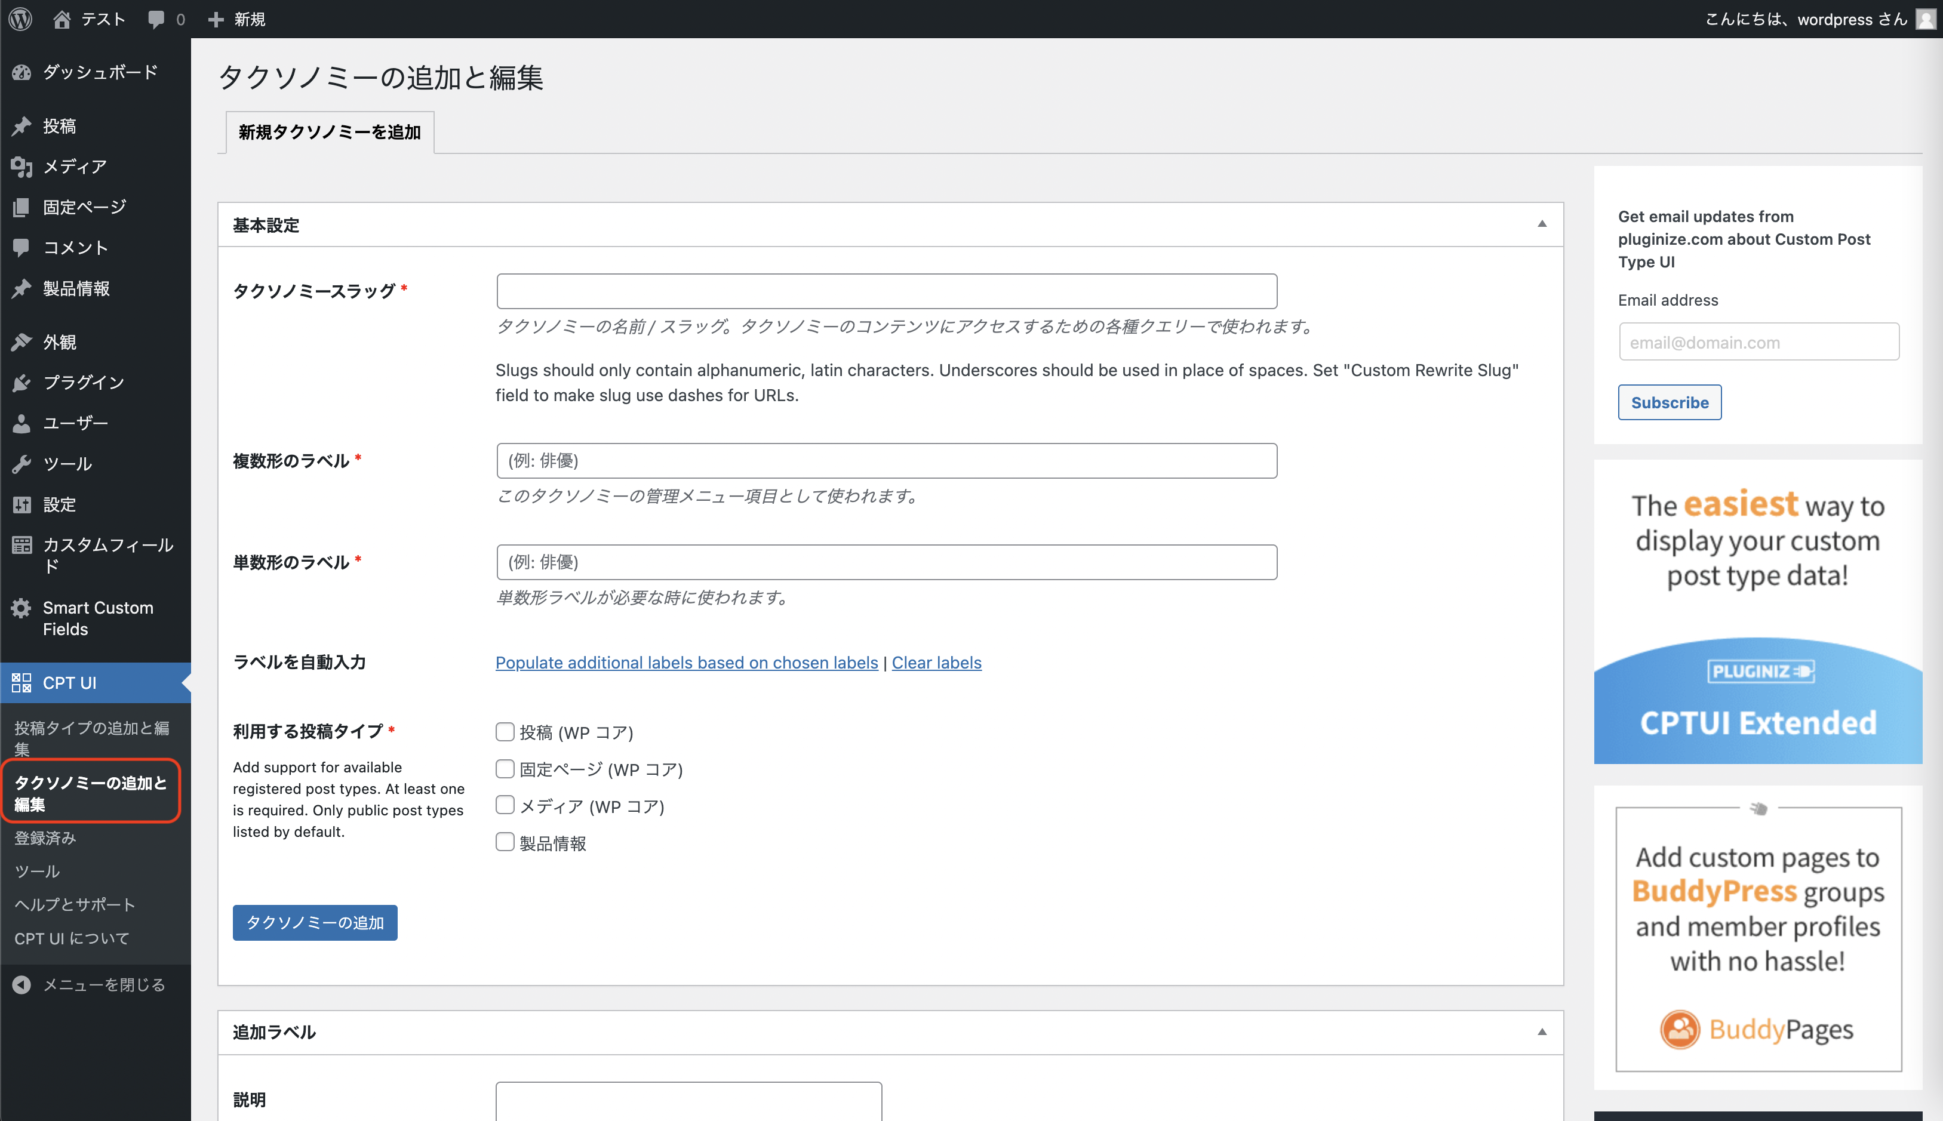Open the comments bubble icon in admin bar
The width and height of the screenshot is (1943, 1121).
click(x=156, y=19)
